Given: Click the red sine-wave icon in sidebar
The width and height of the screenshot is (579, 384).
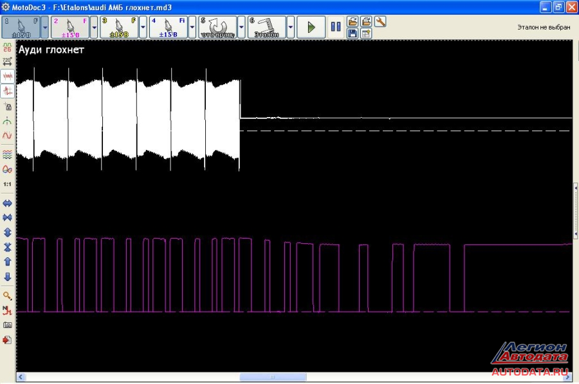Looking at the screenshot, I should pyautogui.click(x=7, y=136).
